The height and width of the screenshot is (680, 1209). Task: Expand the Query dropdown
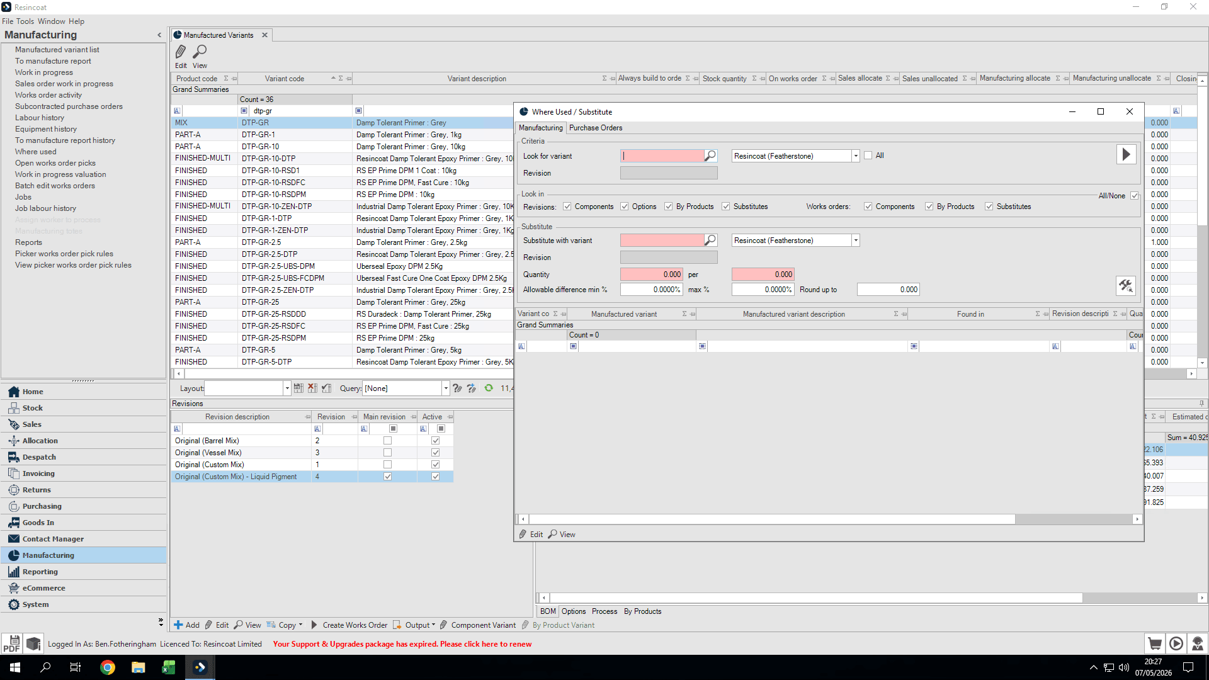coord(446,388)
